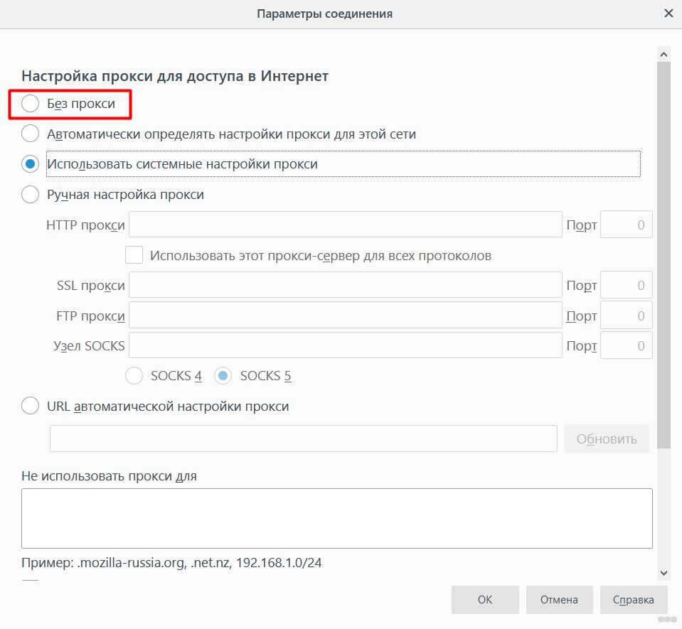Tick 'Использовать этот прокси-сервер для всех протоколов'
This screenshot has height=629, width=682.
click(134, 254)
